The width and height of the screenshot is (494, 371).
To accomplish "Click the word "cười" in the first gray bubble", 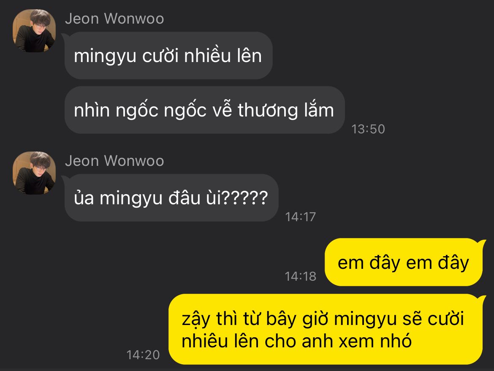I will coord(161,56).
